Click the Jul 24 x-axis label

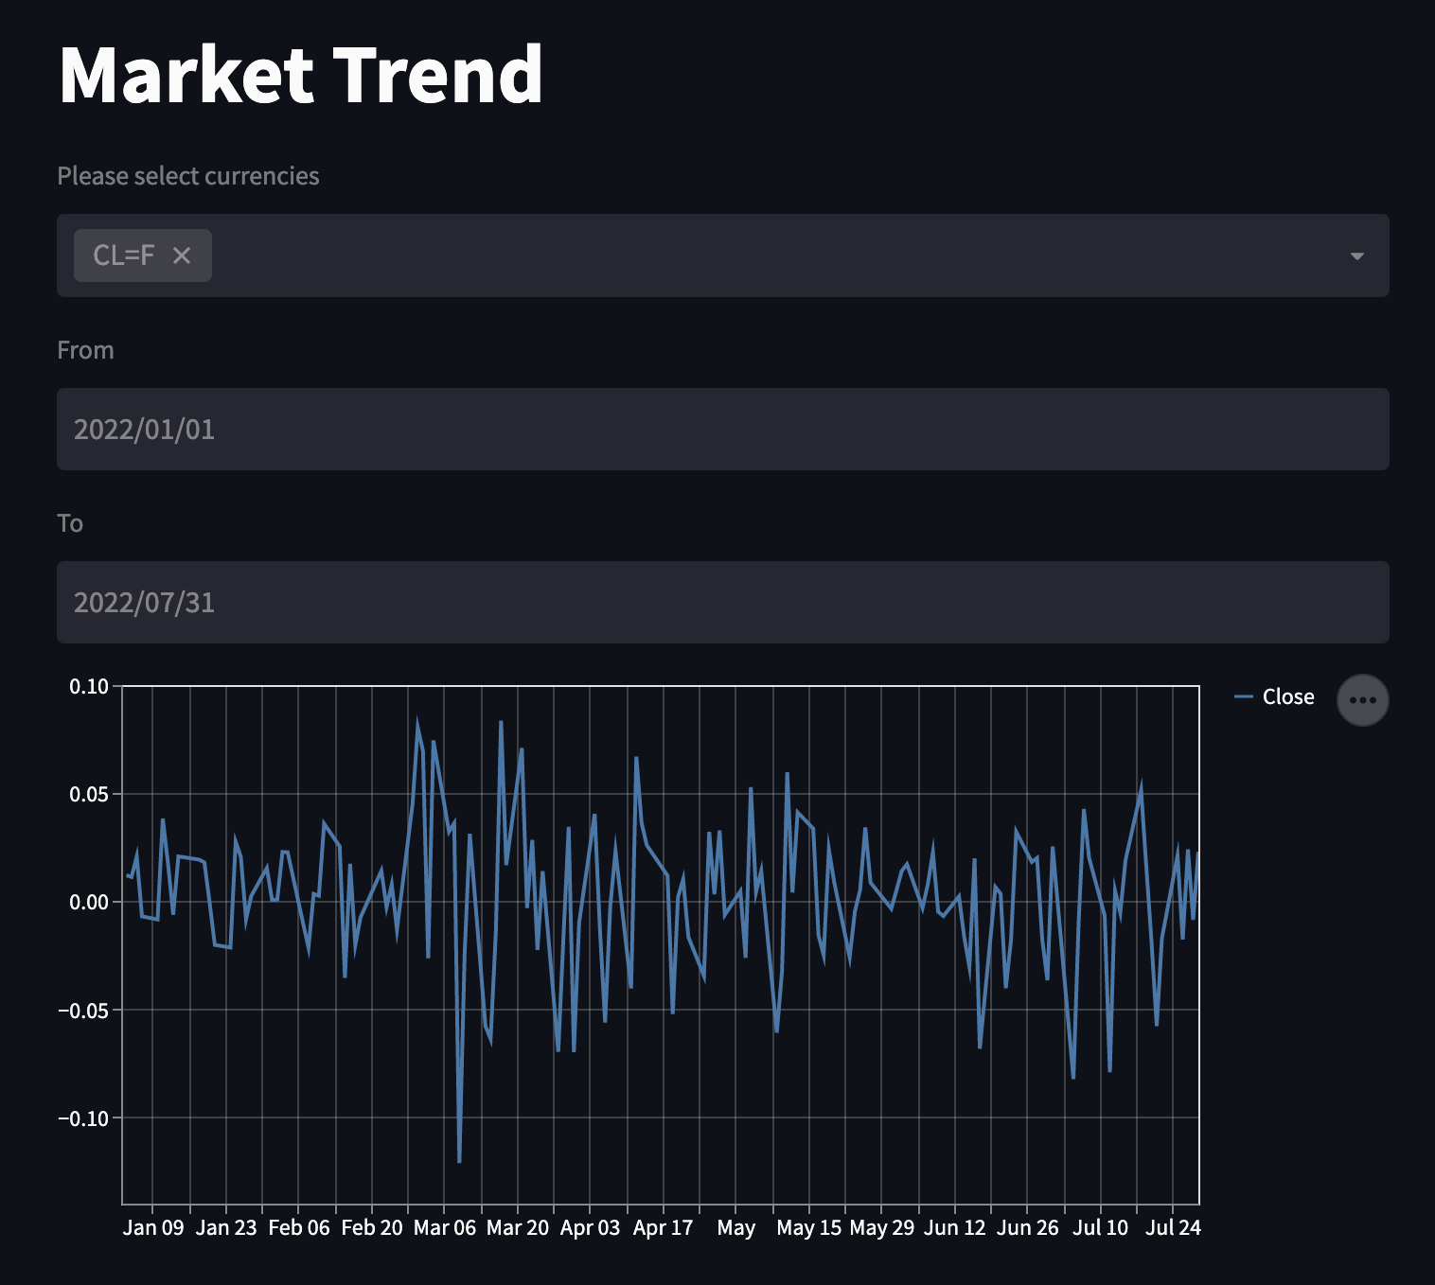[x=1173, y=1227]
